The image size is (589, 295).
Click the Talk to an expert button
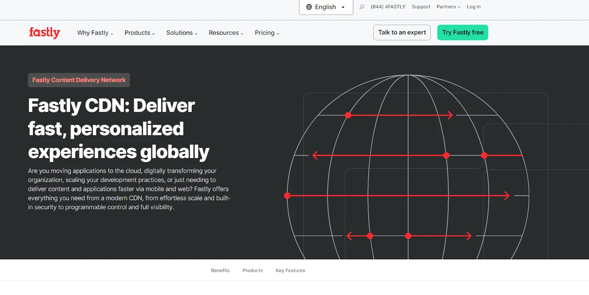(x=402, y=32)
